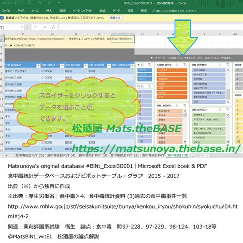Click the Save icon in the title bar
The width and height of the screenshot is (243, 243).
[30, 3]
